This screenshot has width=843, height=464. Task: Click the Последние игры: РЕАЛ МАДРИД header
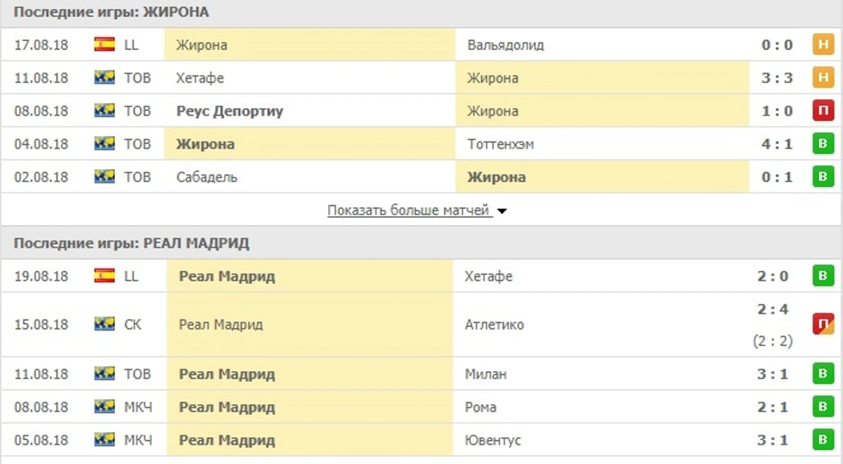click(x=132, y=244)
